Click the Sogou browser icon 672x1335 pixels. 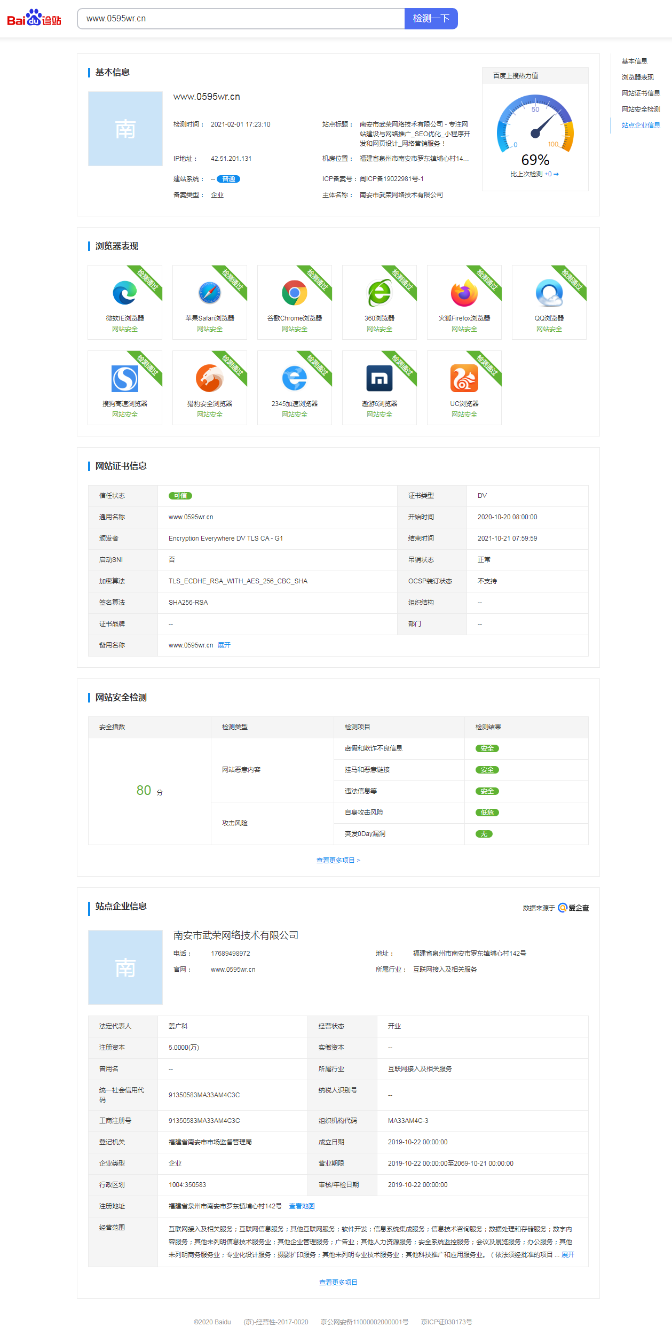(125, 378)
